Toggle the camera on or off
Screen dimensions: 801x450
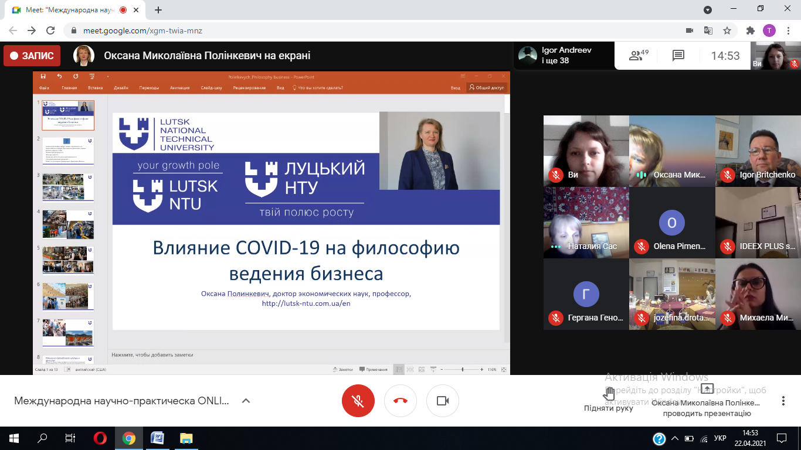[x=443, y=401]
